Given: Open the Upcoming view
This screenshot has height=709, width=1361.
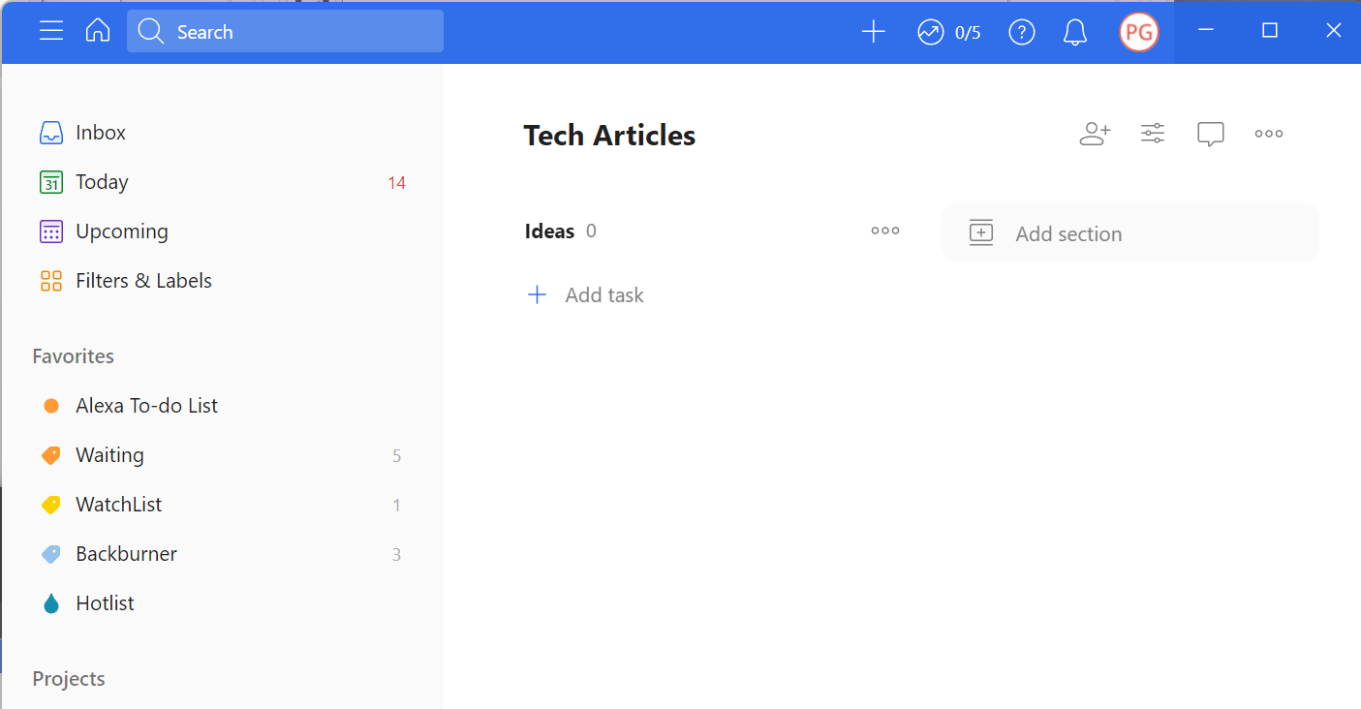Looking at the screenshot, I should tap(121, 231).
